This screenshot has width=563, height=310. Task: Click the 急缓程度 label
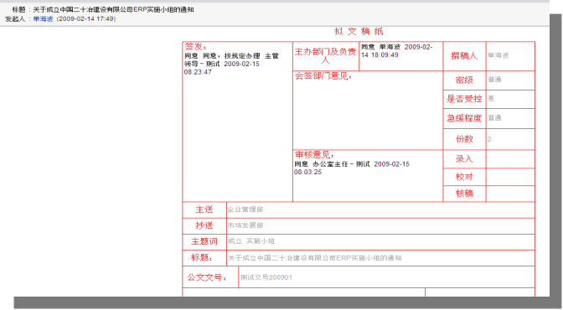tap(464, 118)
